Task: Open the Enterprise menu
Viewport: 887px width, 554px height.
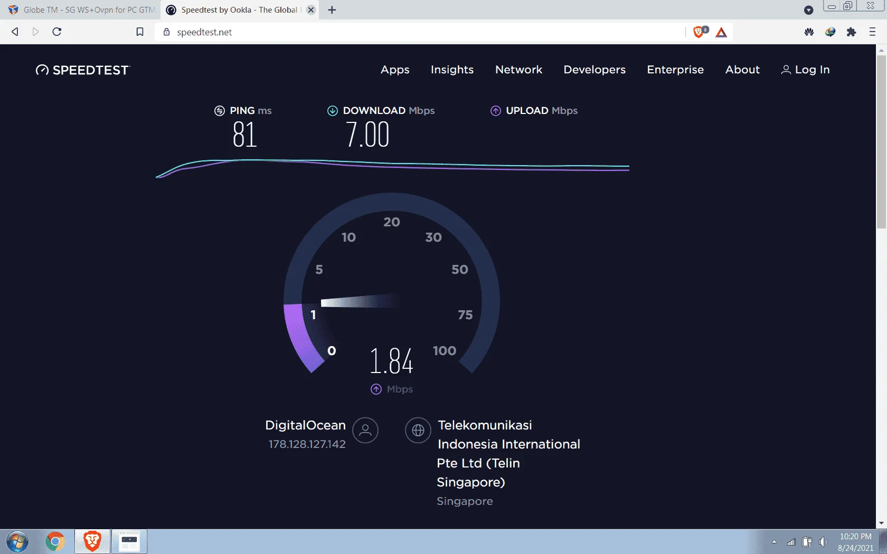Action: pos(675,70)
